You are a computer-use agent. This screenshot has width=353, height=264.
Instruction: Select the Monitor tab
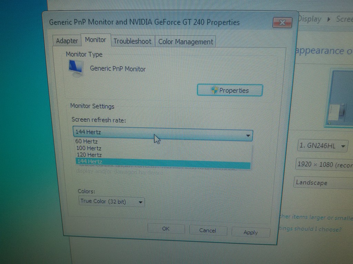pyautogui.click(x=95, y=40)
